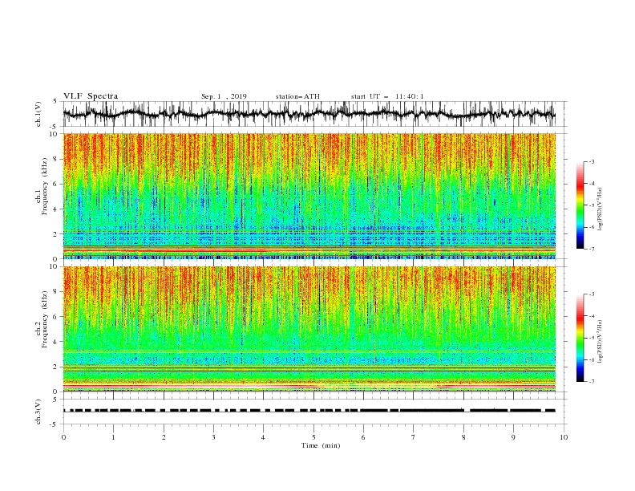Click the ch.1 colorbar tick "-5"
Screen dimensions: 635x491
point(591,205)
